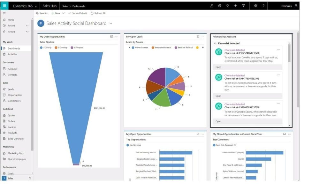The height and width of the screenshot is (184, 327).
Task: Click the quick create plus icon
Action: click(235, 6)
